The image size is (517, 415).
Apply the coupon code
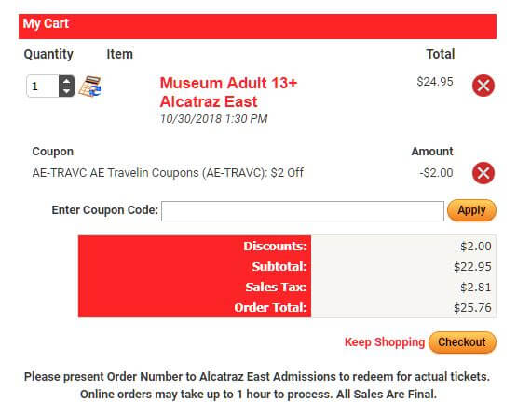tap(471, 210)
